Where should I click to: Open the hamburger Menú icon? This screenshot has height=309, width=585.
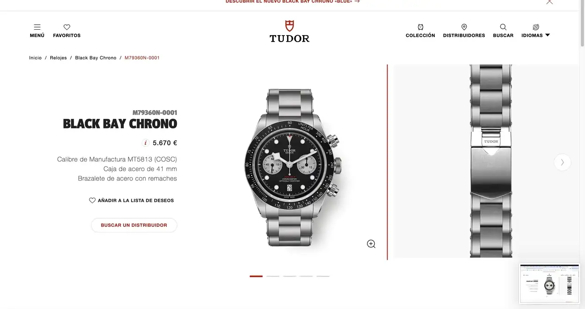tap(37, 27)
